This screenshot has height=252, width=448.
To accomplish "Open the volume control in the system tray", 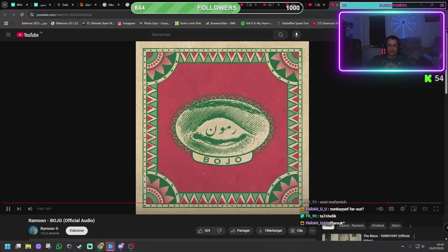I will 423,246.
